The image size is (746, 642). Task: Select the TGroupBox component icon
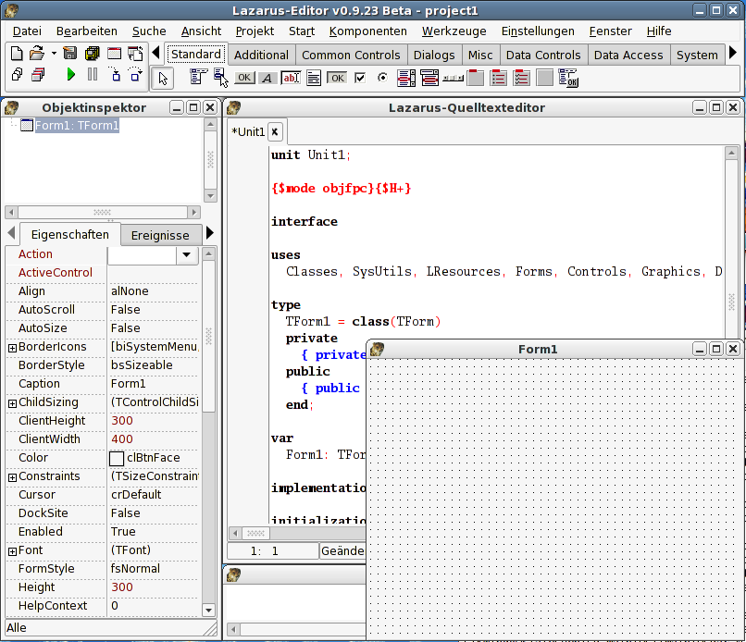click(x=476, y=78)
